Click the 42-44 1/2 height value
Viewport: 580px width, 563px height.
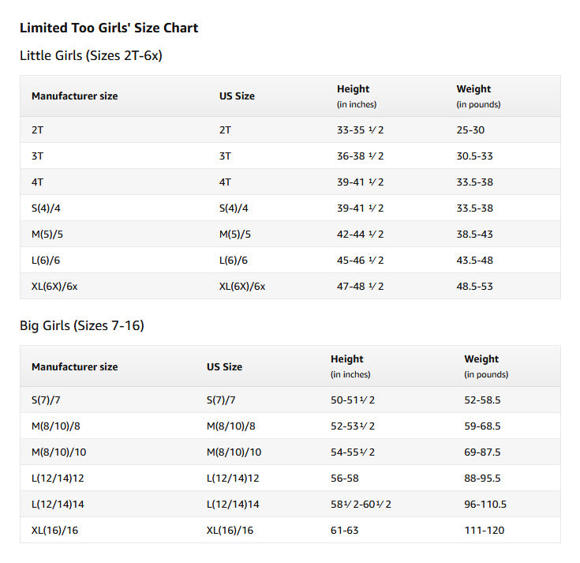click(361, 235)
